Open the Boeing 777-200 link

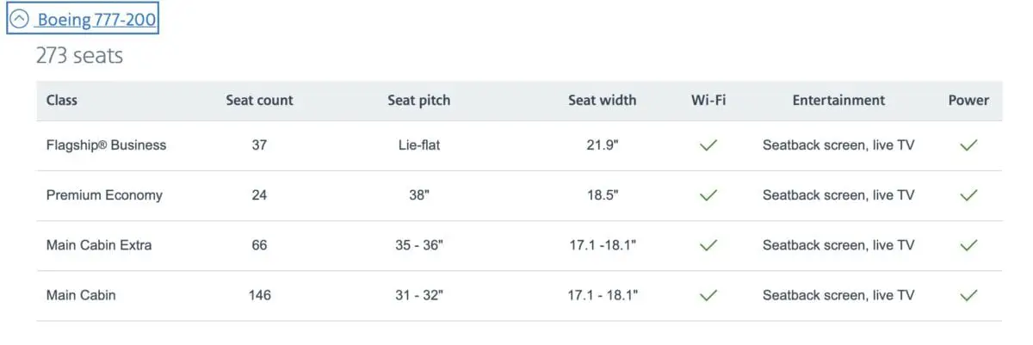point(96,19)
